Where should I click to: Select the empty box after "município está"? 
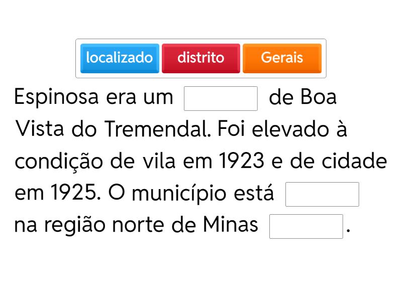point(322,195)
